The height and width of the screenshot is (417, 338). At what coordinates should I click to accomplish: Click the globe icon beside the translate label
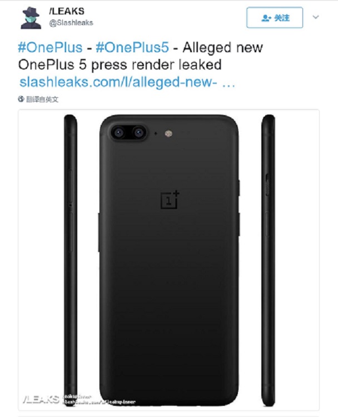(21, 99)
